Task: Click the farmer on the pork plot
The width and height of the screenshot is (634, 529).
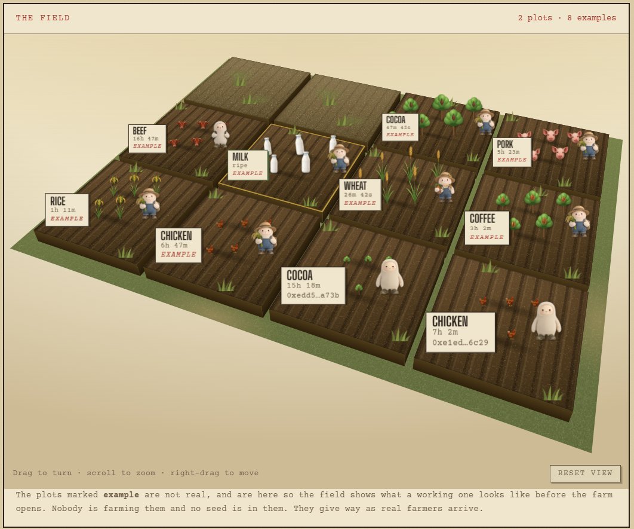Action: [x=589, y=145]
